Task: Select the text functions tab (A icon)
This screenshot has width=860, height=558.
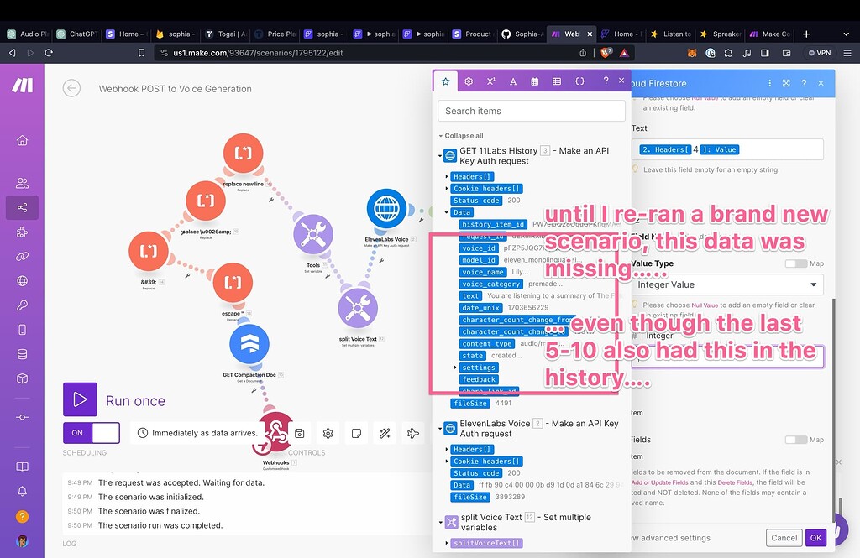Action: click(x=513, y=81)
